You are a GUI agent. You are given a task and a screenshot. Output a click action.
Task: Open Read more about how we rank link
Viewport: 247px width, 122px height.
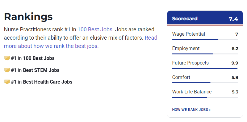(81, 42)
